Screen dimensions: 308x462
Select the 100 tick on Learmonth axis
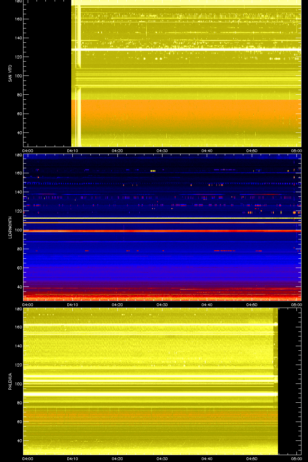click(18, 230)
